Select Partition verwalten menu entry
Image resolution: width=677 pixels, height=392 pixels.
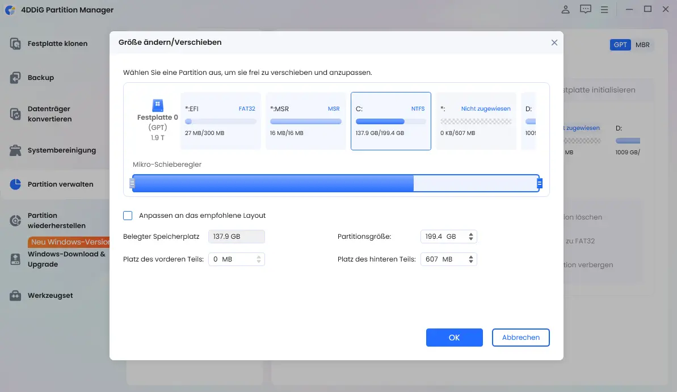point(61,184)
